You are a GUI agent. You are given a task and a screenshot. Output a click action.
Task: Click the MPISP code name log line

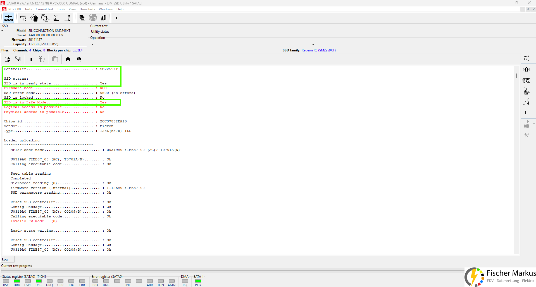click(x=95, y=150)
